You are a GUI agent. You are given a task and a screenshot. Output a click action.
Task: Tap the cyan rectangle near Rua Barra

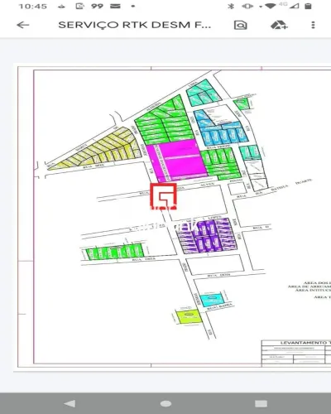[x=212, y=300]
